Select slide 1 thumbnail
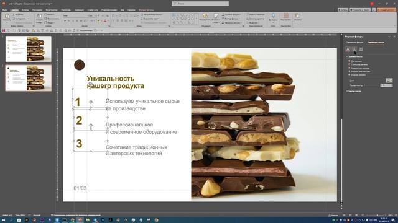 29,49
